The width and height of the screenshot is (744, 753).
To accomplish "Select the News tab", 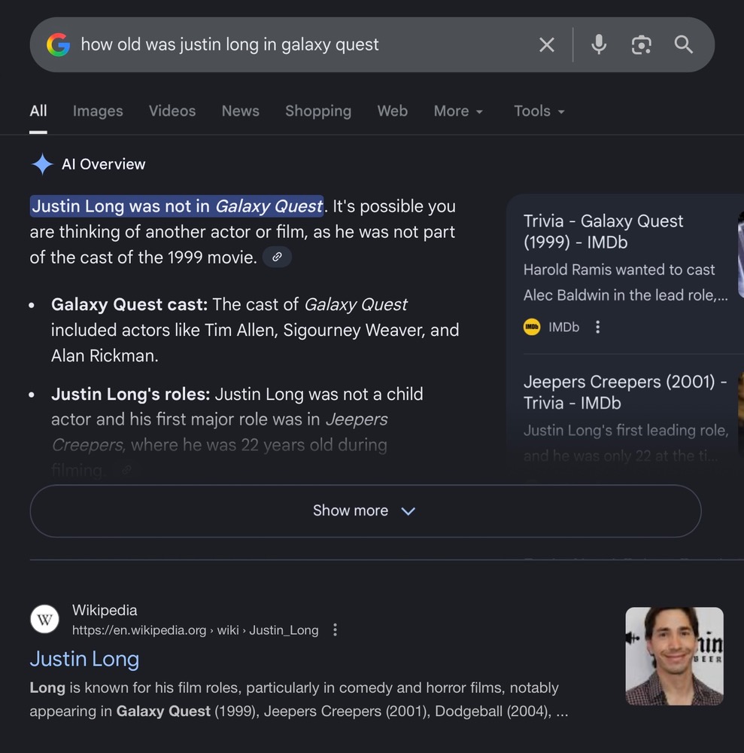I will pos(240,111).
